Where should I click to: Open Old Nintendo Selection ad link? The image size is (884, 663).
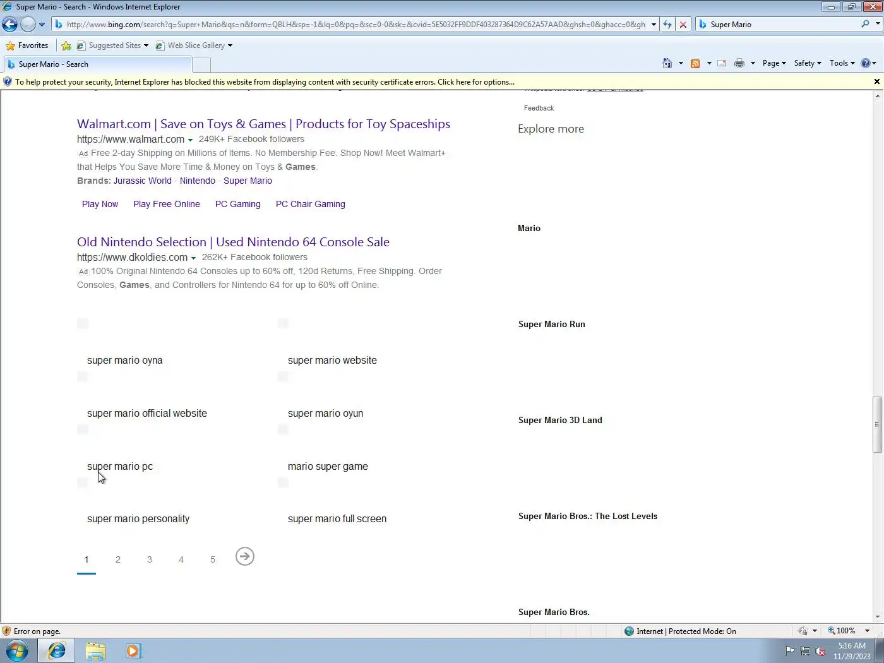coord(233,242)
